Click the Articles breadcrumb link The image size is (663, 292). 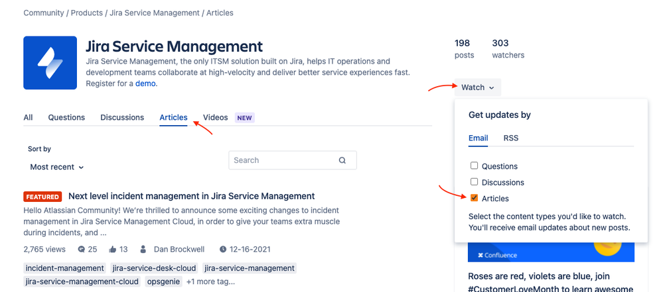tap(220, 13)
